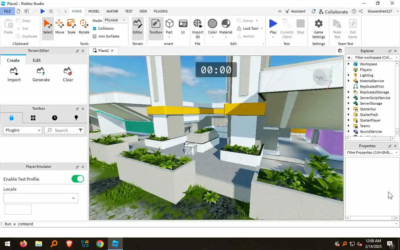Close the Place2 document tab

pos(112,51)
